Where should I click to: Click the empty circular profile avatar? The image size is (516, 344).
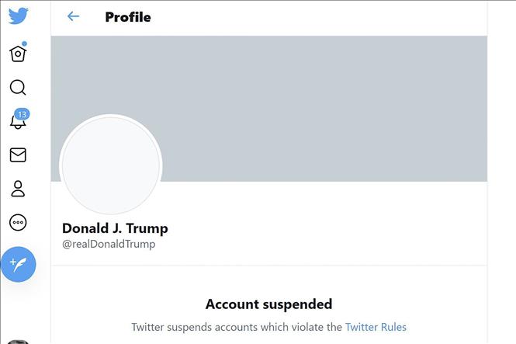[x=111, y=165]
